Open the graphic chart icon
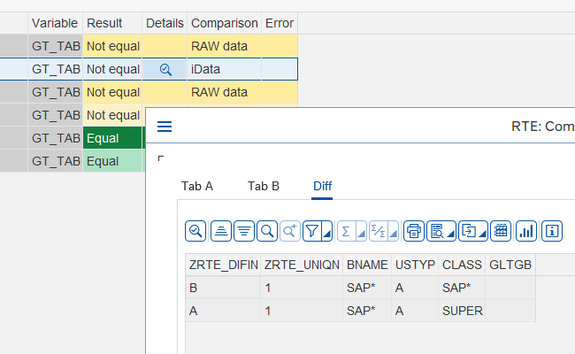 click(x=526, y=231)
